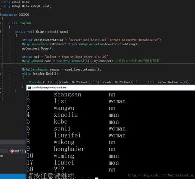Collapse the namespace GOGOGO code block
Viewport: 195px width, 179px height.
pyautogui.click(x=0, y=15)
